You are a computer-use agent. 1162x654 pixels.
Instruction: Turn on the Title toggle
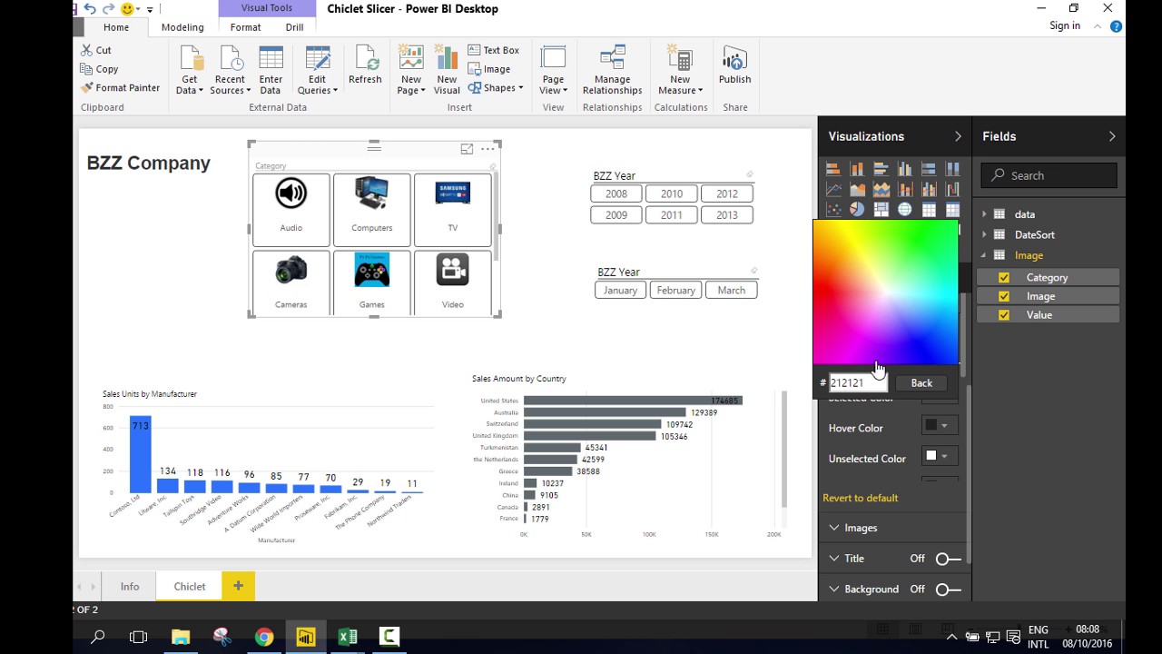[948, 559]
